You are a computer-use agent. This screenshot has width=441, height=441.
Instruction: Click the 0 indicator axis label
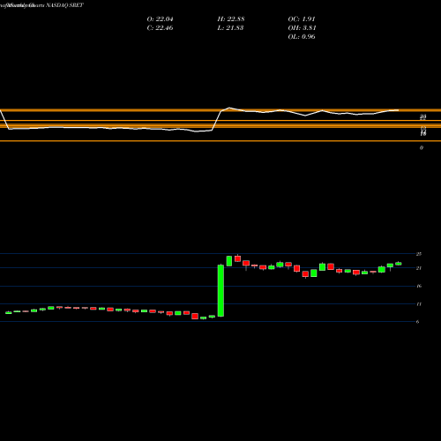422,148
